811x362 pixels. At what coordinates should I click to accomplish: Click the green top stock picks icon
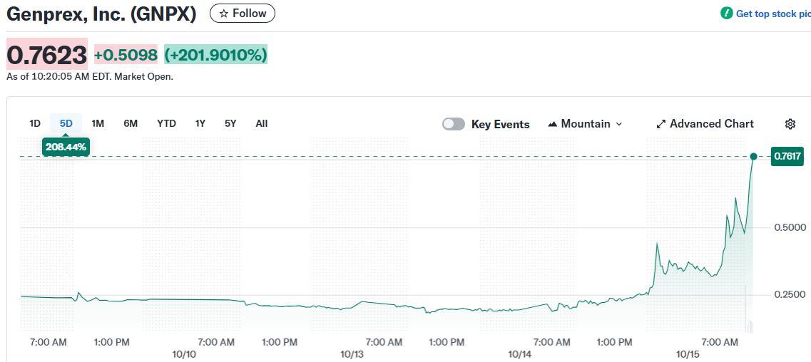(727, 14)
